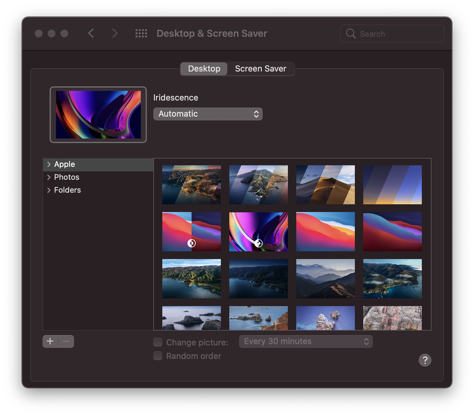Expand the Photos source chevron
Screen dimensions: 474x415
pos(49,177)
